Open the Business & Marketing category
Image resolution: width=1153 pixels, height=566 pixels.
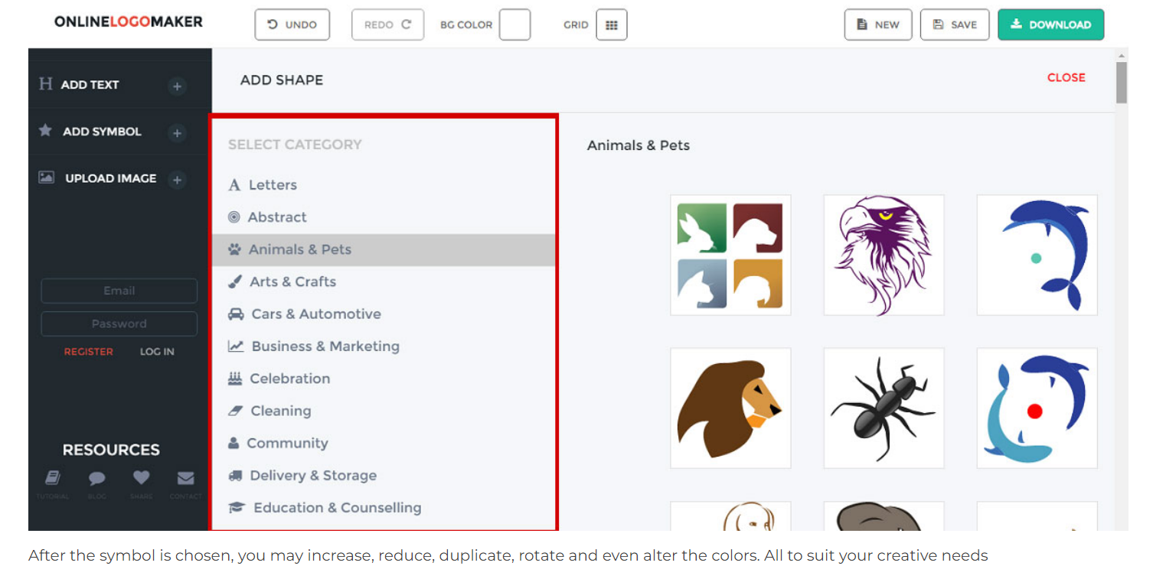(x=325, y=346)
